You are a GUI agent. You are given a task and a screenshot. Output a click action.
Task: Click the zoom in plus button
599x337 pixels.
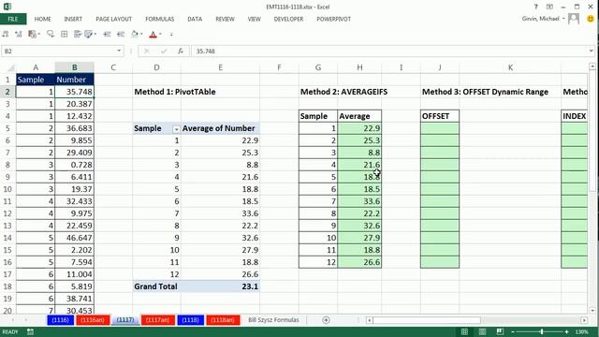[566, 331]
